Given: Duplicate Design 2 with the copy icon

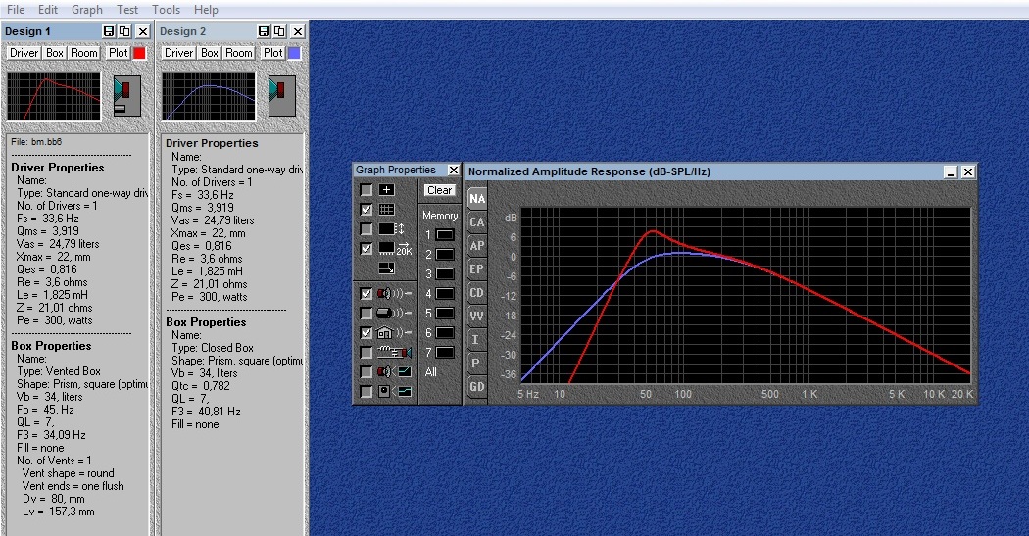Looking at the screenshot, I should point(279,32).
